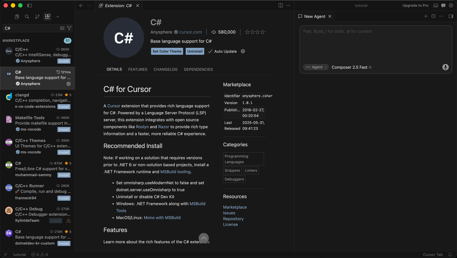Split the editor to the right
457x258 pixels.
tap(281, 5)
